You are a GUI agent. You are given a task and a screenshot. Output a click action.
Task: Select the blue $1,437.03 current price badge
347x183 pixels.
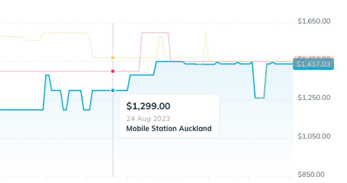point(313,64)
